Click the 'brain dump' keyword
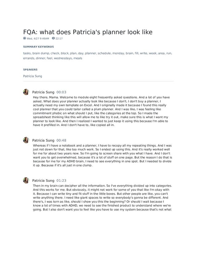 point(41,53)
